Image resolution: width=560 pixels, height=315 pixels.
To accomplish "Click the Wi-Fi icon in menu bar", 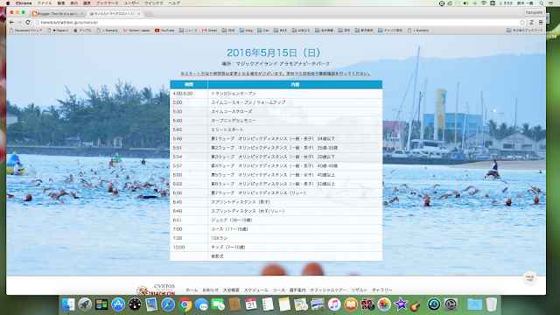I will [484, 3].
